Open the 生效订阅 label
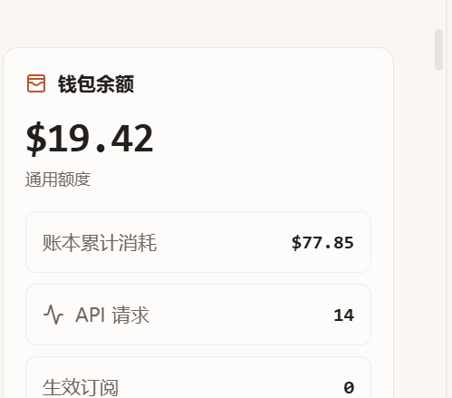452x398 pixels. 81,387
